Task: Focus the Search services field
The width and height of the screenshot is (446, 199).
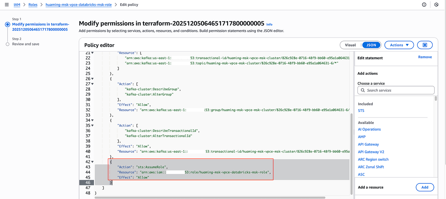Action: [x=396, y=90]
